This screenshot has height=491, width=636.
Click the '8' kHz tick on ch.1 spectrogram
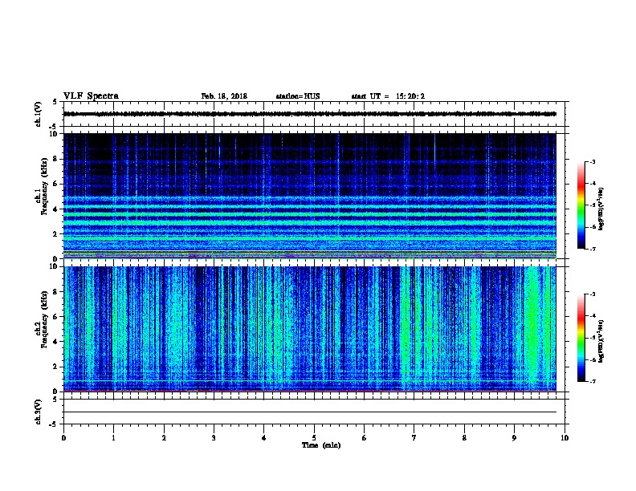[55, 159]
